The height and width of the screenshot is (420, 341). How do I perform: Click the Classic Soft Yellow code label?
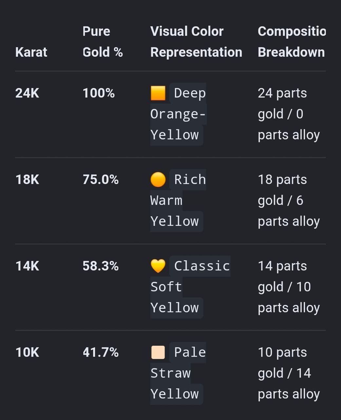190,287
